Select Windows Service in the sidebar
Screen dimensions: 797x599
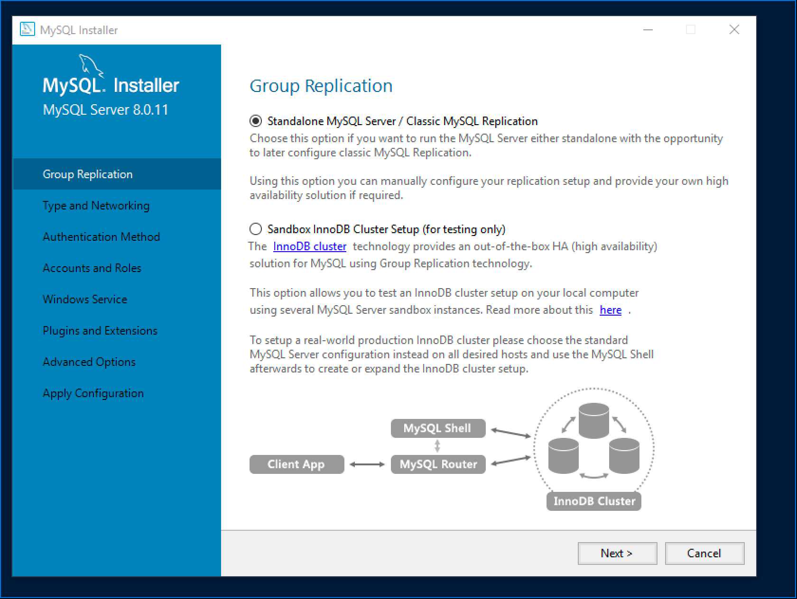pos(85,299)
